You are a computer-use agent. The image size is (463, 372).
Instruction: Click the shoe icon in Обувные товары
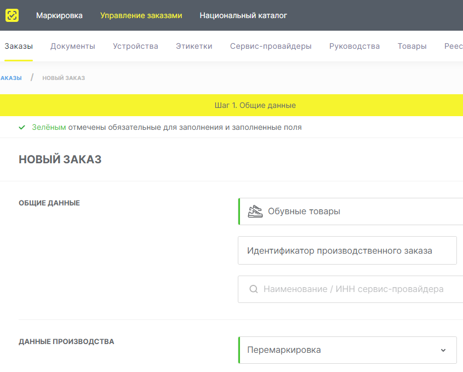[255, 211]
